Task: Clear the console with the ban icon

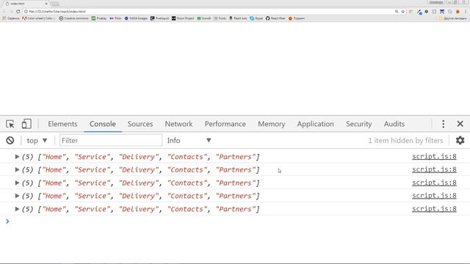Action: click(x=10, y=140)
